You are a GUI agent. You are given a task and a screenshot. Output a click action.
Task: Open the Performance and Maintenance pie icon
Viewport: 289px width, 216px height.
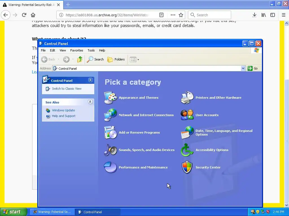pyautogui.click(x=110, y=167)
